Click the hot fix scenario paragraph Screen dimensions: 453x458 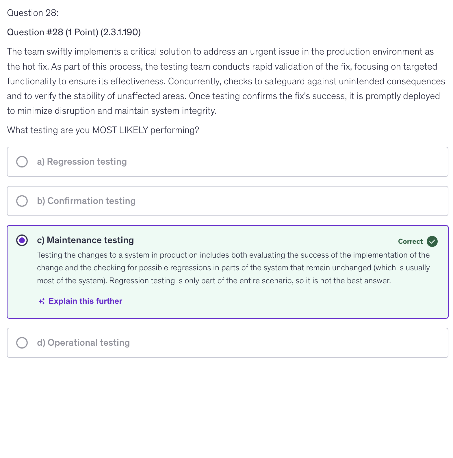coord(226,81)
